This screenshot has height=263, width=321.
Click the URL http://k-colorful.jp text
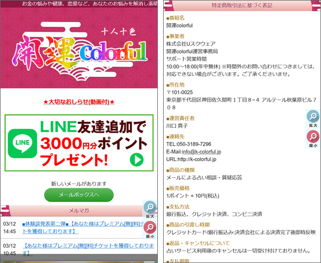pyautogui.click(x=191, y=159)
